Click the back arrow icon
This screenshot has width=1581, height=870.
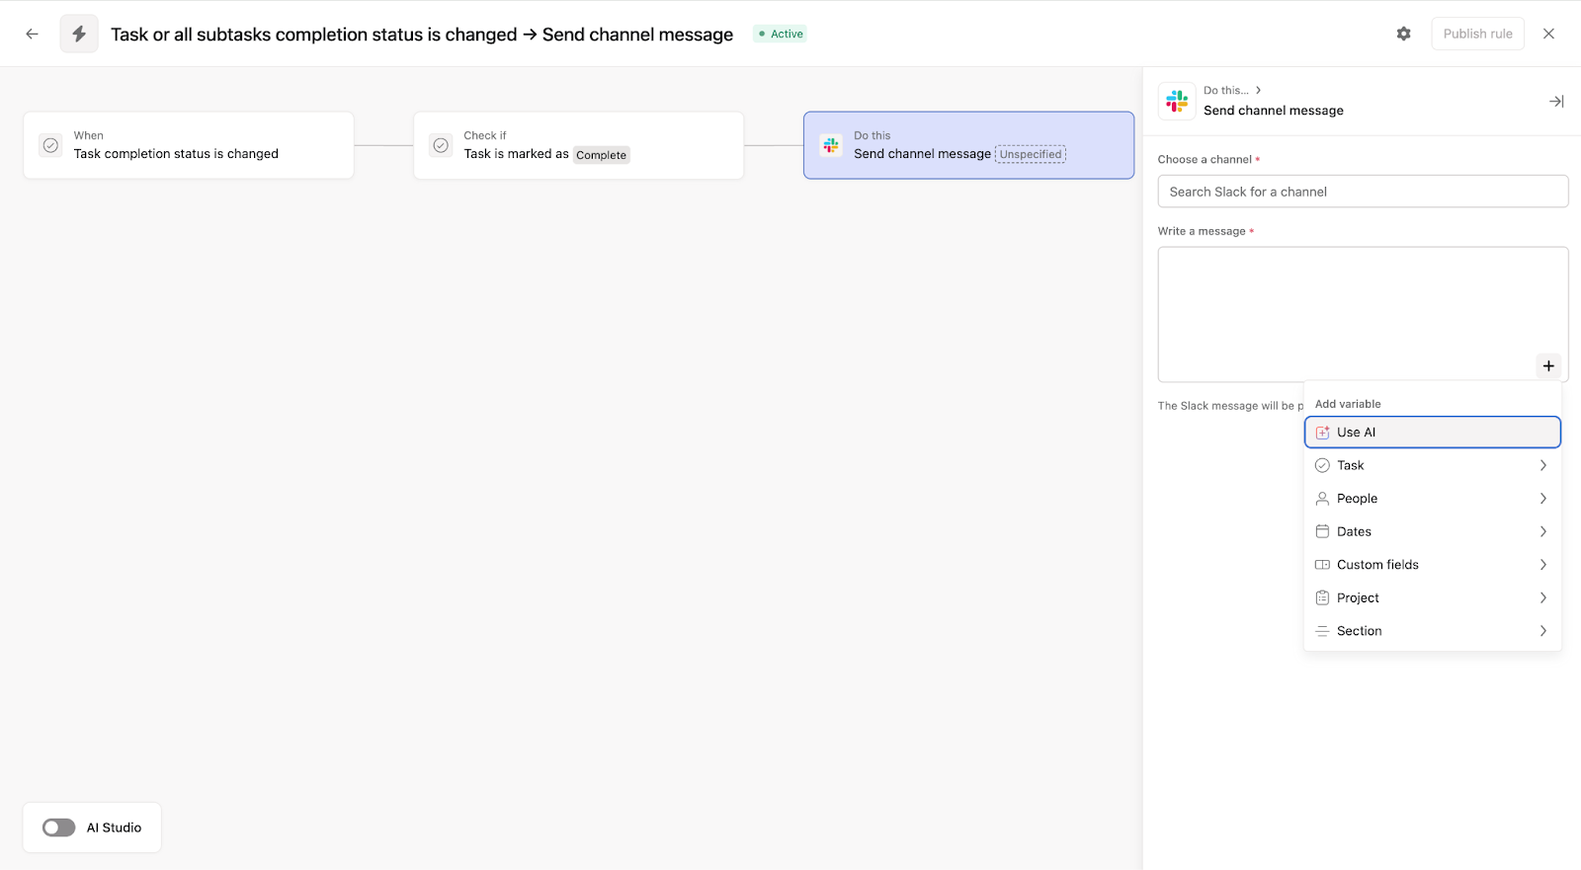(32, 34)
